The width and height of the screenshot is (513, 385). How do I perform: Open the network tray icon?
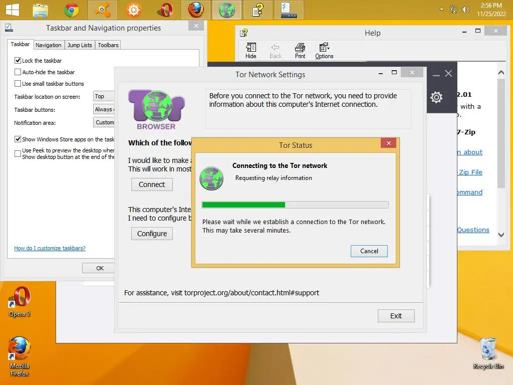coord(453,10)
